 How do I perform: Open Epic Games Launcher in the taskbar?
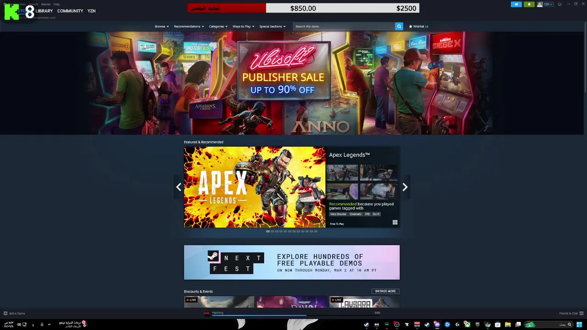tap(477, 324)
